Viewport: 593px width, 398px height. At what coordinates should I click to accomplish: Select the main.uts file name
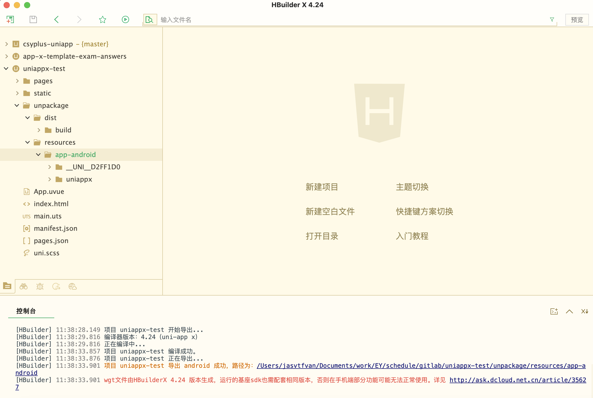[x=48, y=216]
